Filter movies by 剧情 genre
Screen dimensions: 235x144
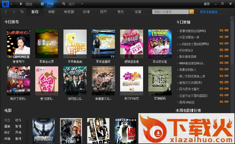[18, 139]
